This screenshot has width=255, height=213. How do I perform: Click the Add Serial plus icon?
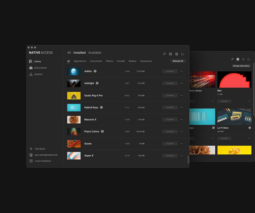click(31, 149)
